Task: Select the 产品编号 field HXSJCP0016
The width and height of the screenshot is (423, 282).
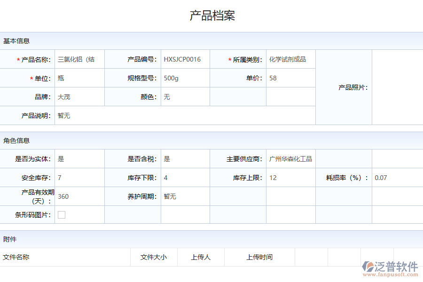Action: (185, 59)
